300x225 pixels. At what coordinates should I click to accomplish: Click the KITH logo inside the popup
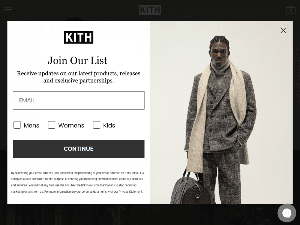(x=79, y=37)
